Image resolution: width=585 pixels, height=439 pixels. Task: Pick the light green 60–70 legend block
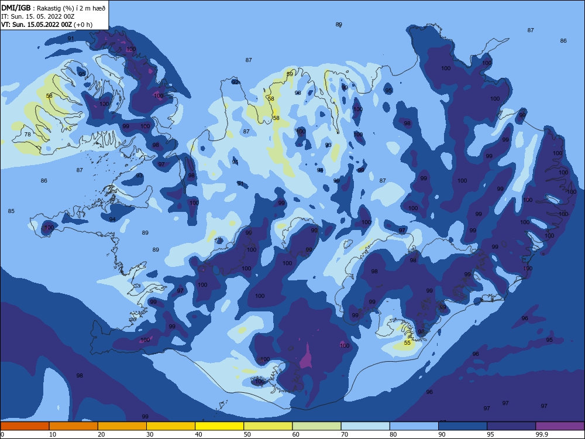coord(316,426)
